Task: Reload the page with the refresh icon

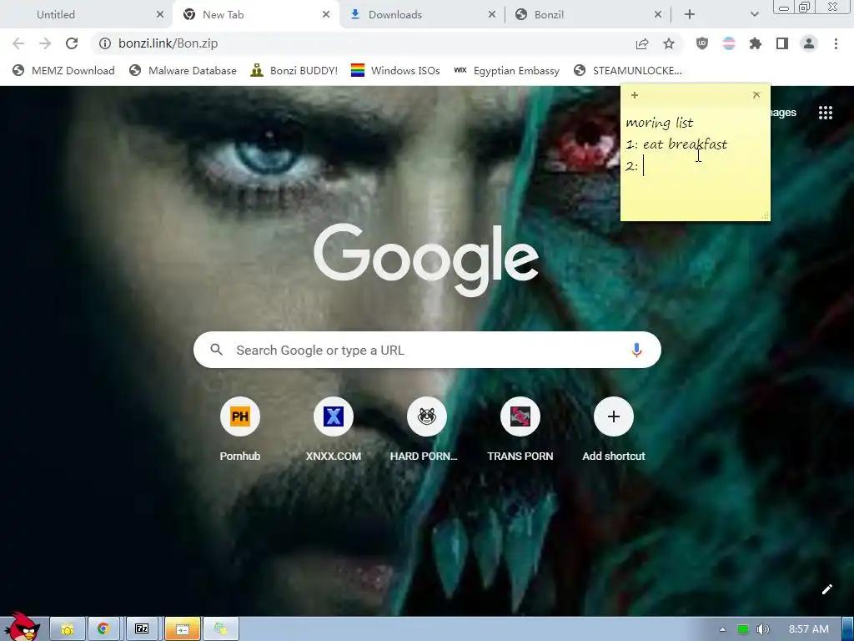Action: pyautogui.click(x=72, y=43)
